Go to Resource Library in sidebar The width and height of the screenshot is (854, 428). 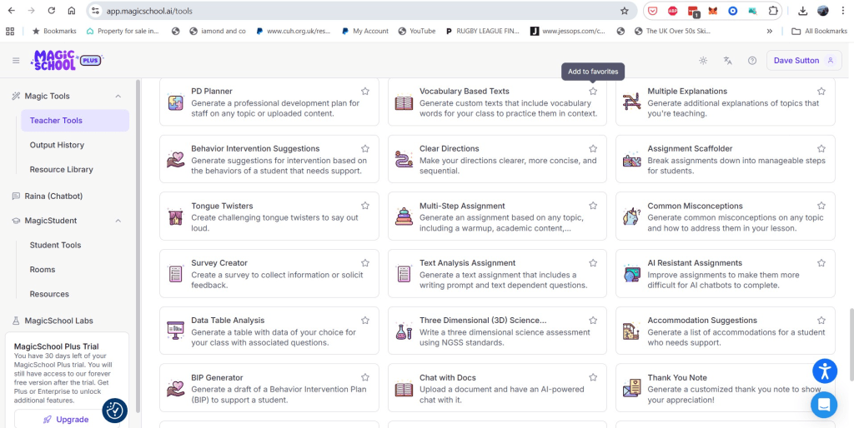61,170
